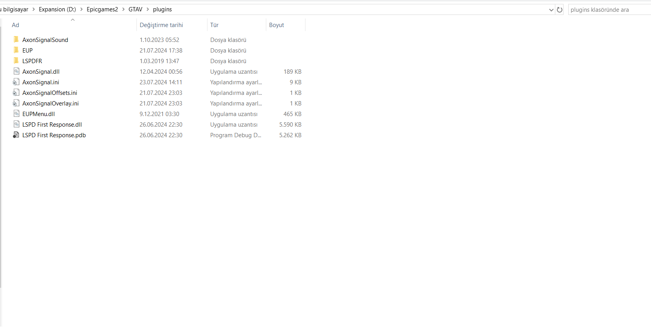Screen dimensions: 651x336
Task: Click the AxonSignalOffsets.ini file icon
Action: [16, 93]
